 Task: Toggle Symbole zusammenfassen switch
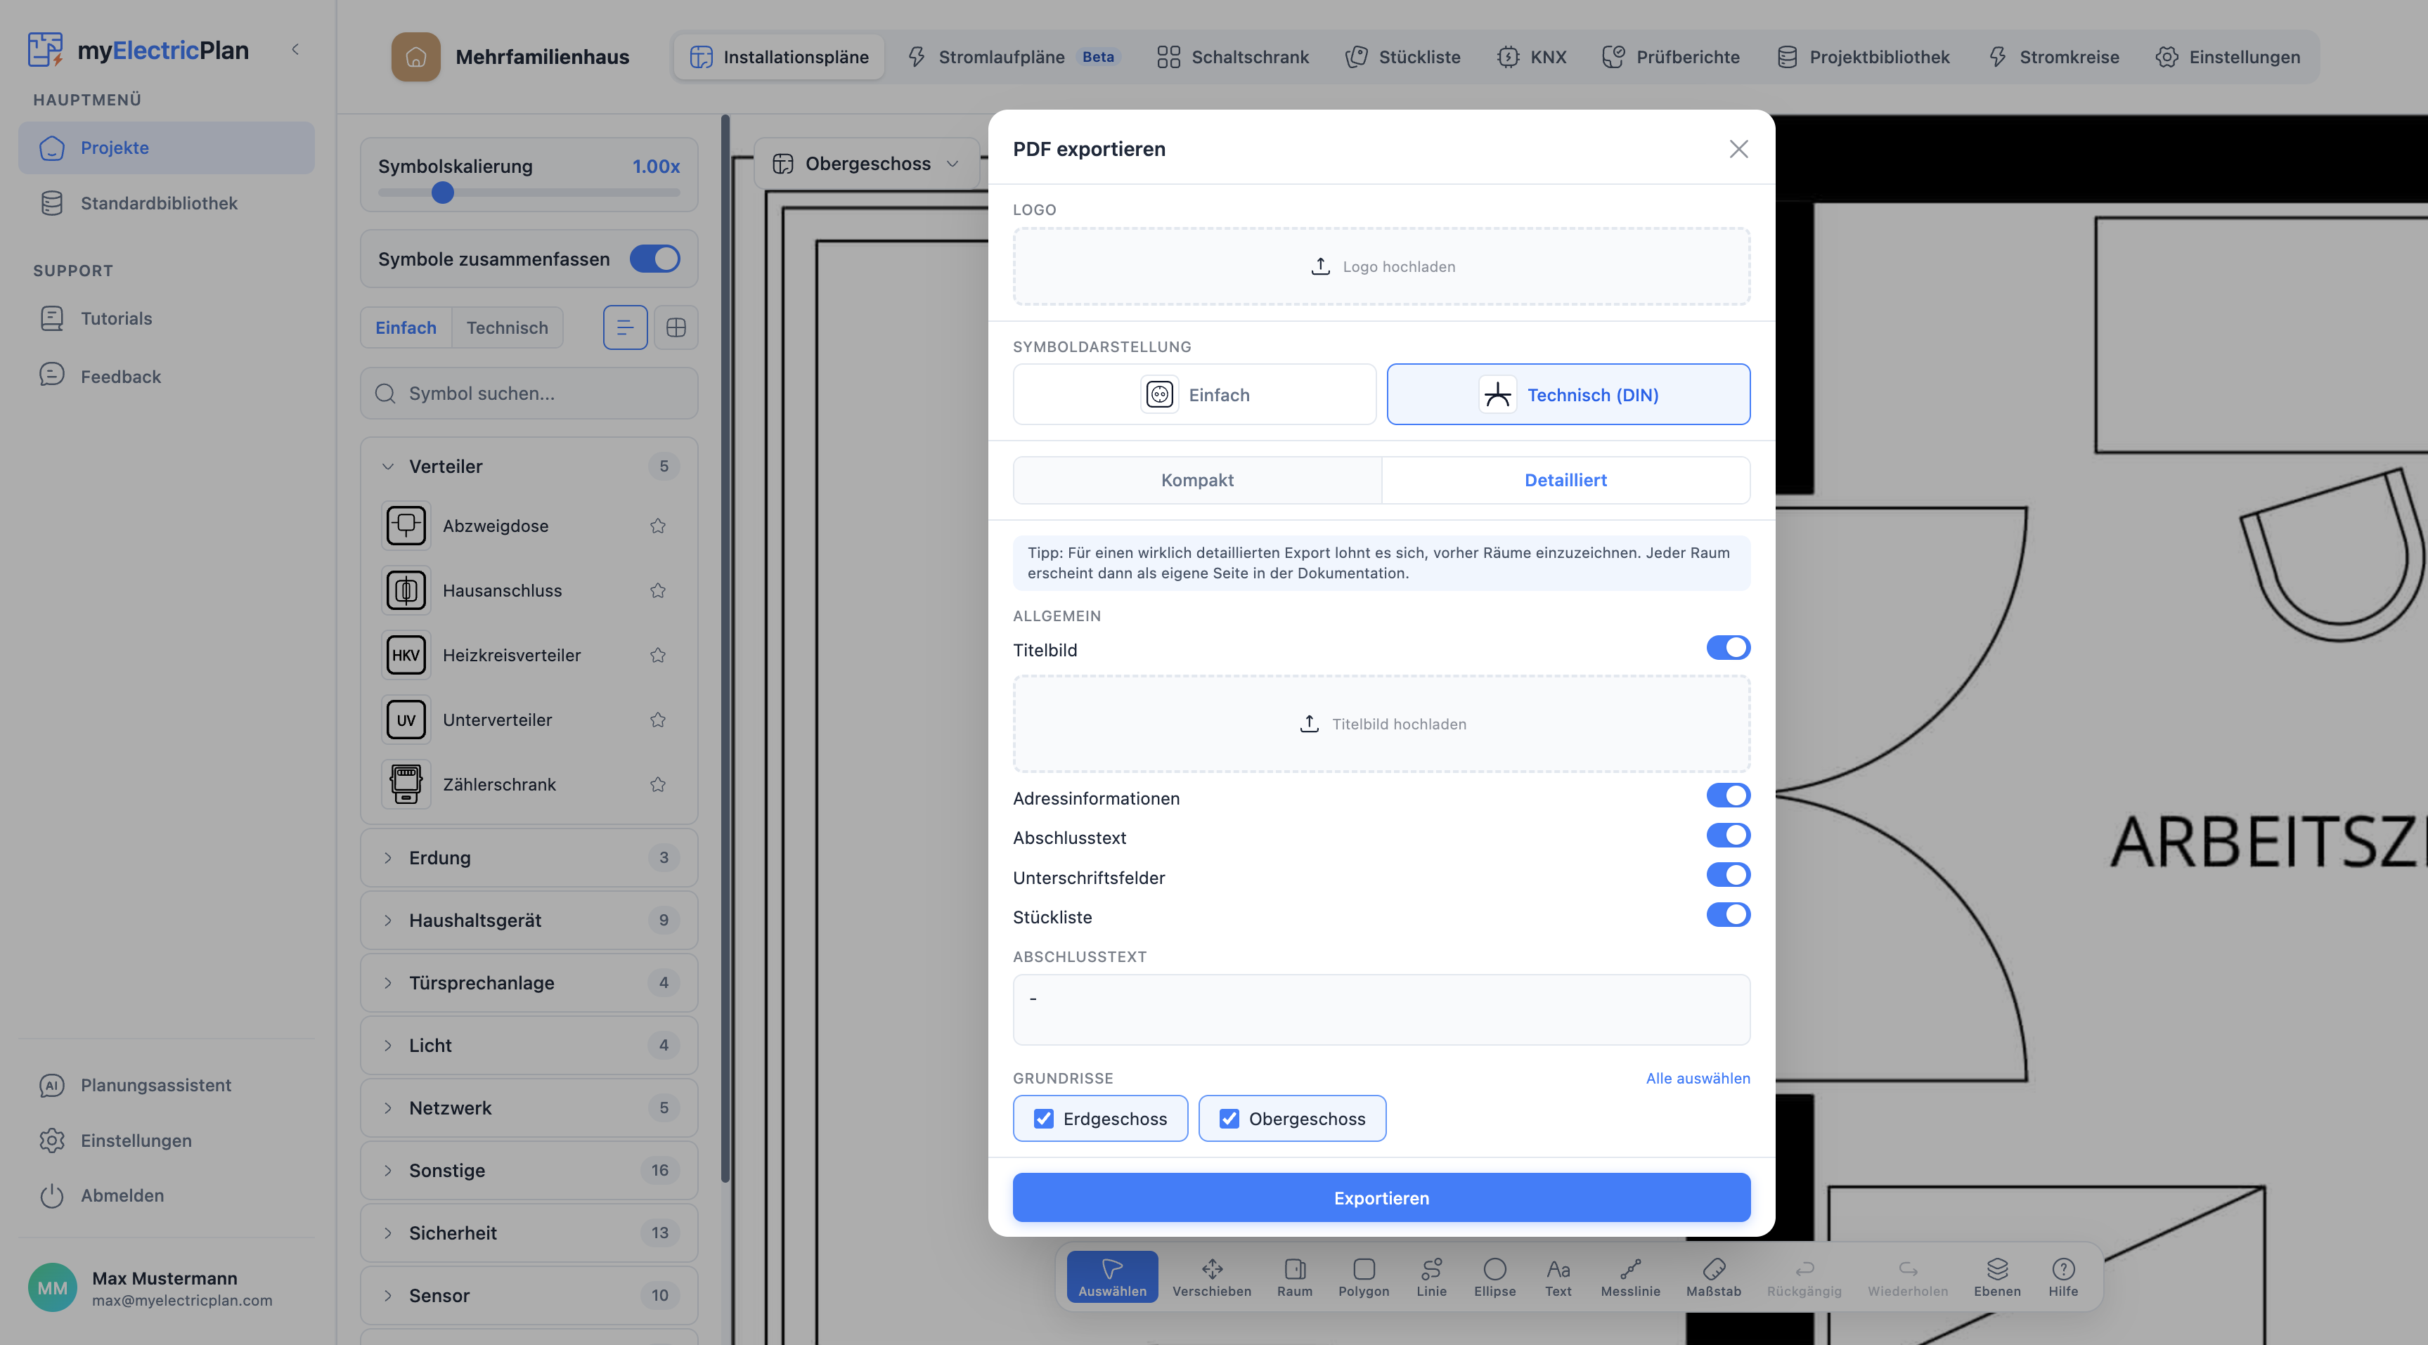(654, 259)
